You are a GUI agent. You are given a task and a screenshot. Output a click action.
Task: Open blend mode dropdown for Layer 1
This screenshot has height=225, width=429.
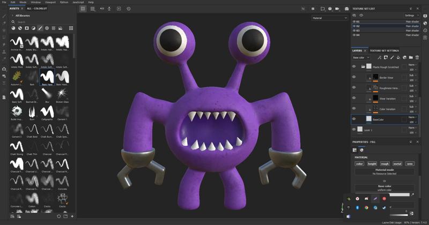[412, 127]
